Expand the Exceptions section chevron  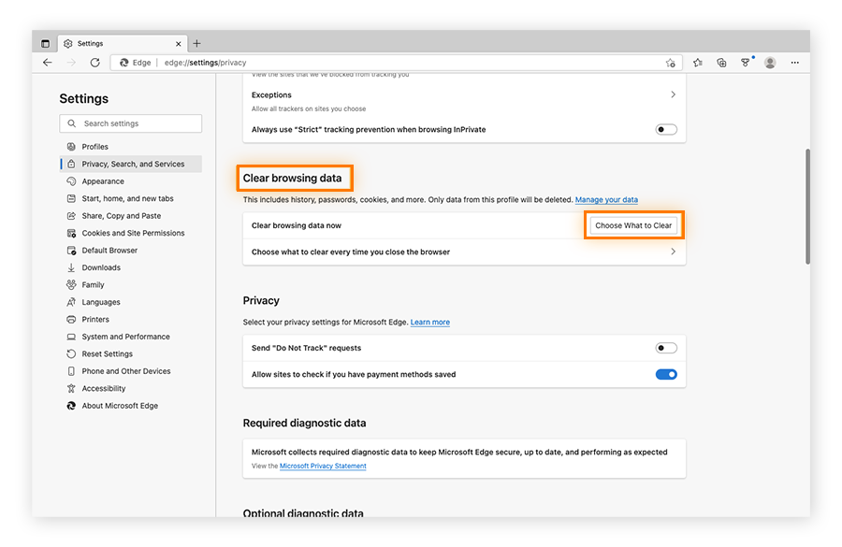click(673, 94)
